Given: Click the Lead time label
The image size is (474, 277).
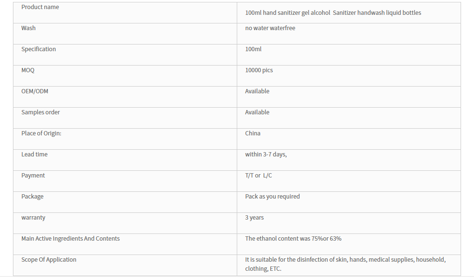Looking at the screenshot, I should coord(34,154).
